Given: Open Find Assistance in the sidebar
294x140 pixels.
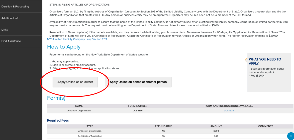Looking at the screenshot, I should (x=11, y=41).
